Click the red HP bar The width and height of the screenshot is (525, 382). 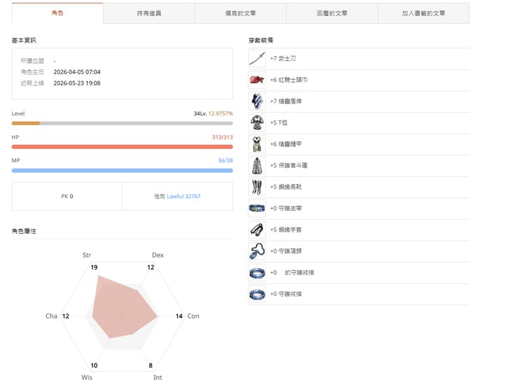[122, 147]
